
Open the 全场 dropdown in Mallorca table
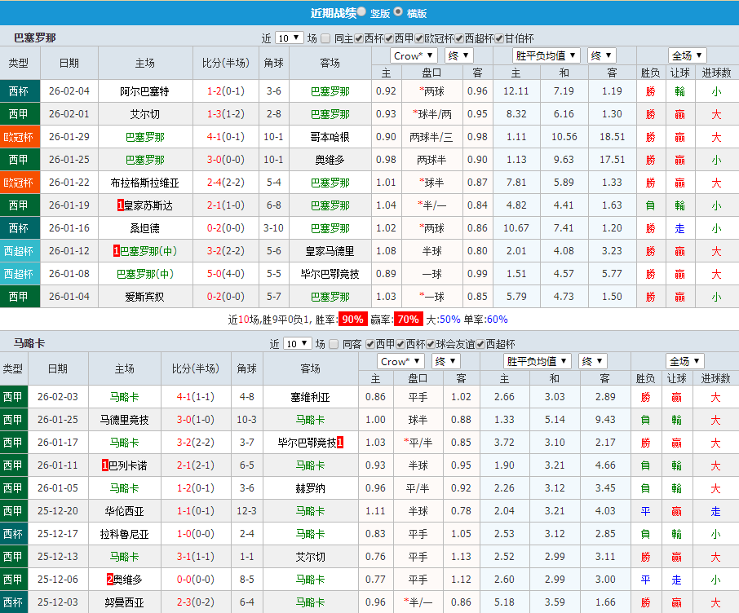point(685,360)
